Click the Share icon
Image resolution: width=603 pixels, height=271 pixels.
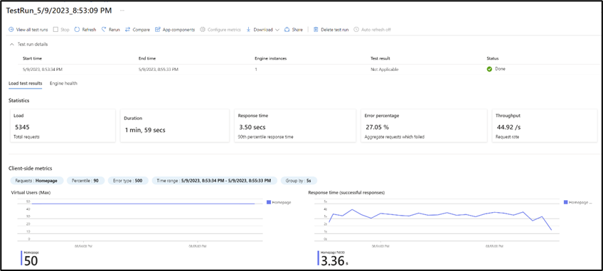[x=287, y=30]
